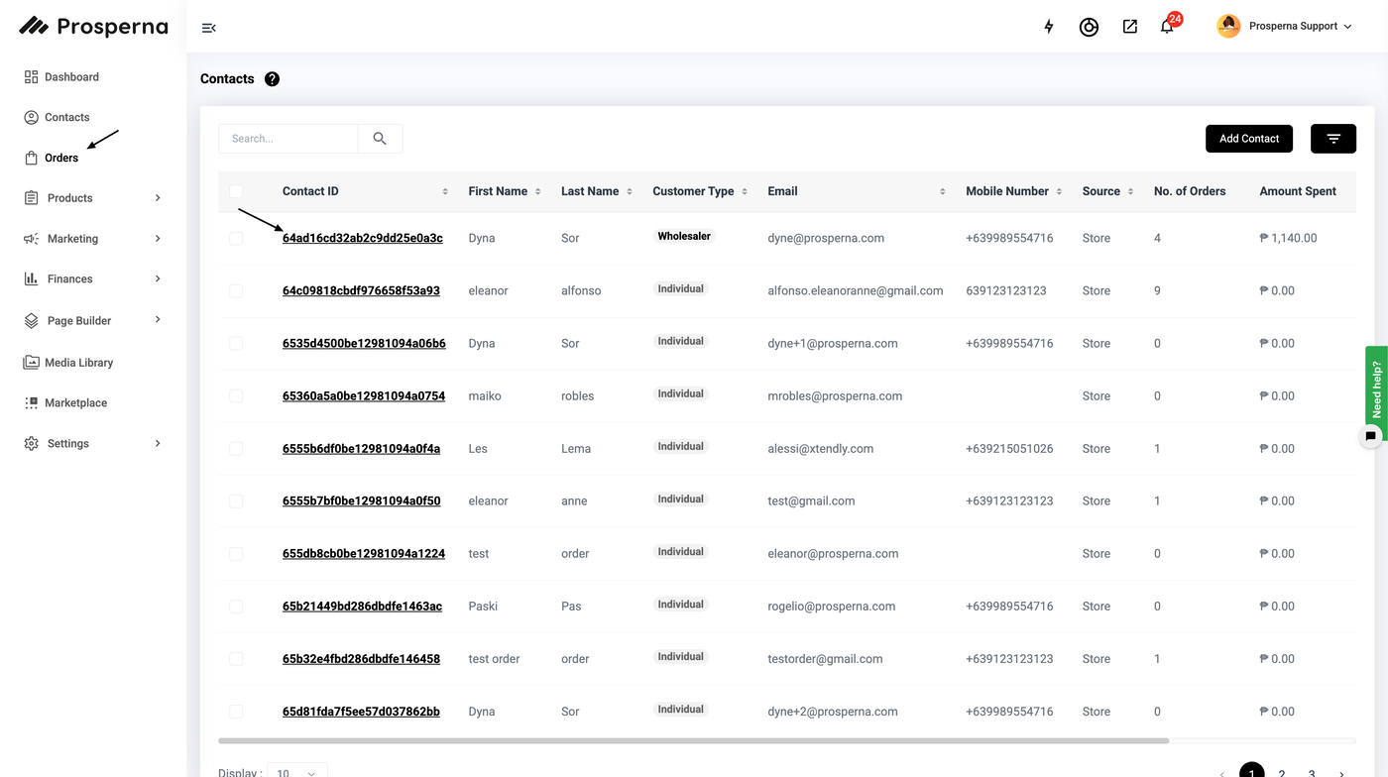Click the lightning bolt quick actions icon
Viewport: 1388px width, 777px height.
coord(1049,27)
